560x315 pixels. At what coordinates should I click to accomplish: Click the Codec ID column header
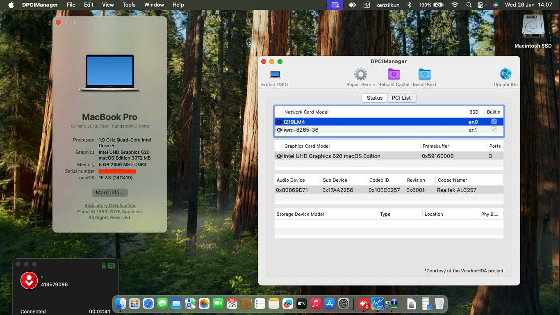[x=379, y=180]
